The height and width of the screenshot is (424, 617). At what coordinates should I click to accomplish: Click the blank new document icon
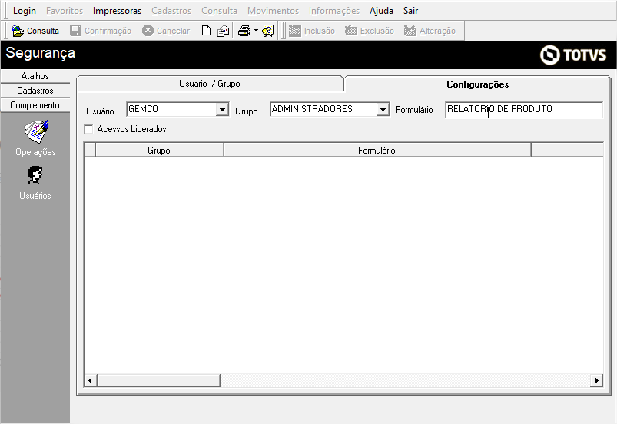(206, 31)
